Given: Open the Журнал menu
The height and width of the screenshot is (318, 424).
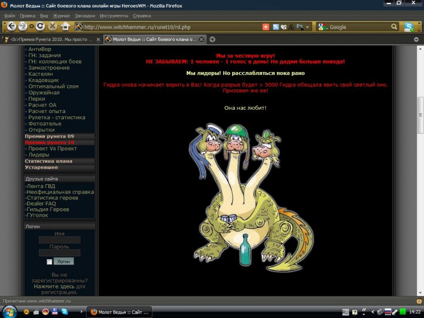Looking at the screenshot, I should pos(61,16).
